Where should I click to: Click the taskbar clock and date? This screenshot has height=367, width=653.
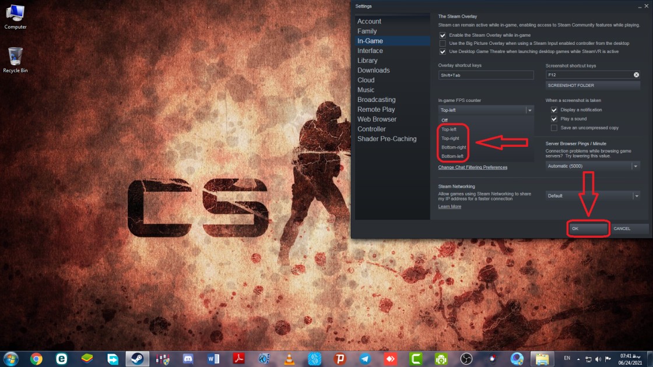click(x=630, y=359)
